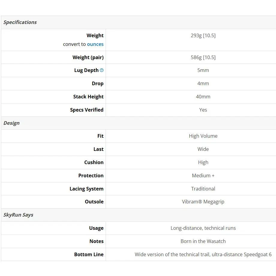Click the 586g [10.5] pair weight value
The width and height of the screenshot is (276, 276).
click(203, 57)
